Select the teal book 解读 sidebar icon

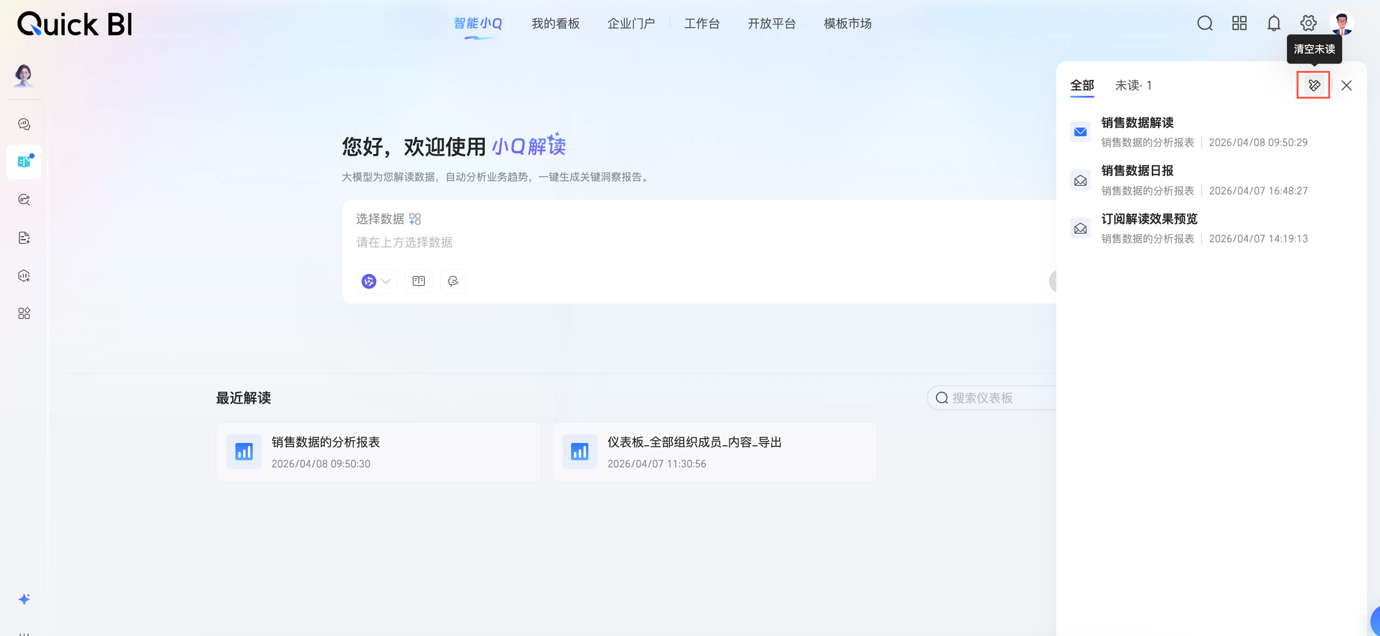(24, 161)
